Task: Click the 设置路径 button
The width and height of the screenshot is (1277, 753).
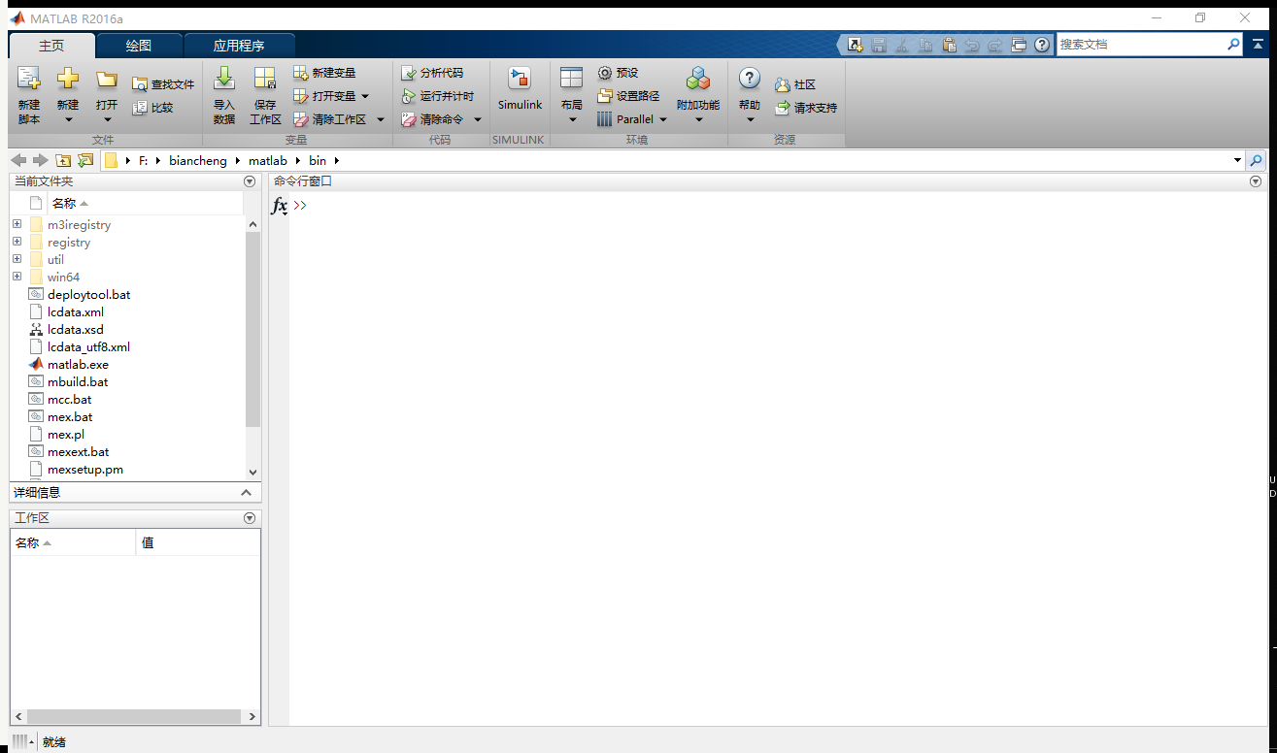Action: [x=628, y=96]
